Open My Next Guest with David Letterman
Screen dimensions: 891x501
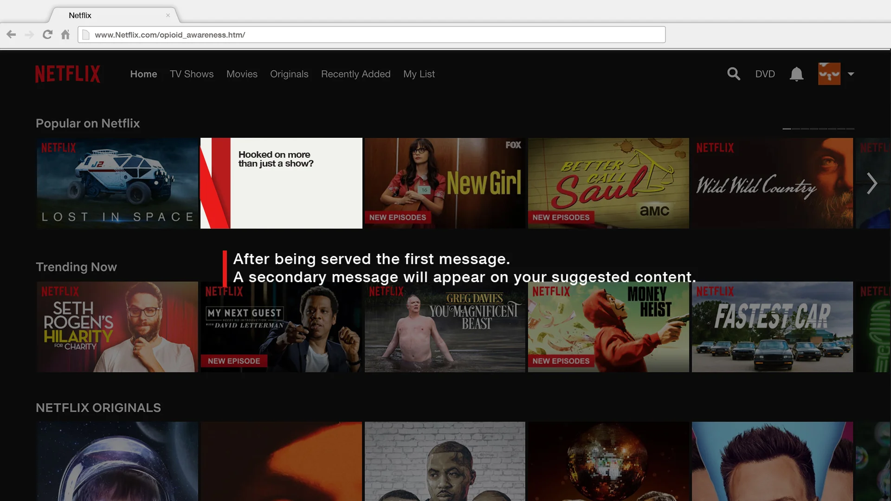281,327
